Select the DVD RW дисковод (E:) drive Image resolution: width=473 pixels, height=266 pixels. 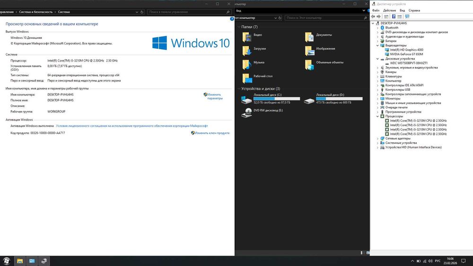262,112
